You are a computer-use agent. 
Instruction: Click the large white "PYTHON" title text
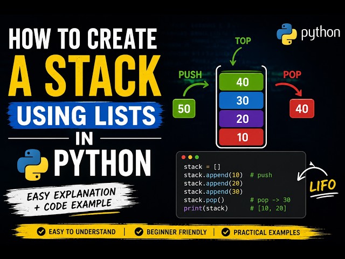(102, 163)
